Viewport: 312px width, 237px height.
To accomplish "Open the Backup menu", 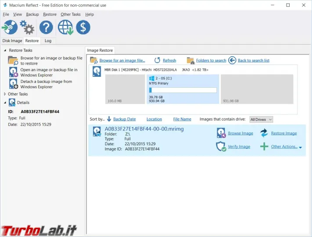I will (x=32, y=14).
